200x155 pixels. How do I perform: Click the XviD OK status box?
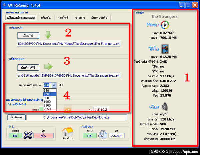(x=15, y=136)
